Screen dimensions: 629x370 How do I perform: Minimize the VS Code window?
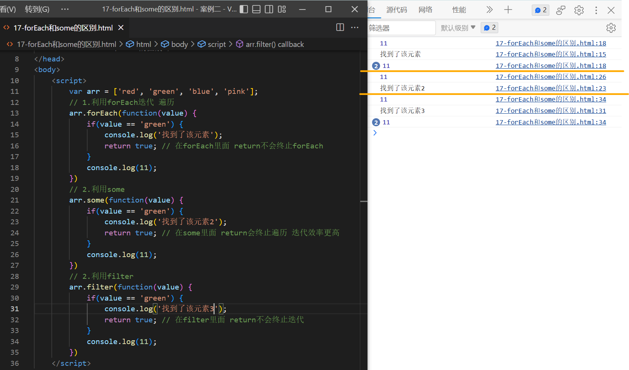(302, 9)
